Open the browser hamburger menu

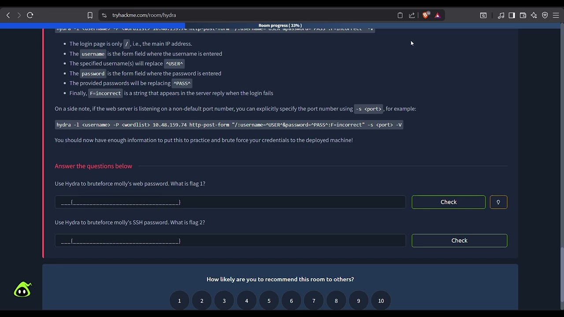[556, 15]
